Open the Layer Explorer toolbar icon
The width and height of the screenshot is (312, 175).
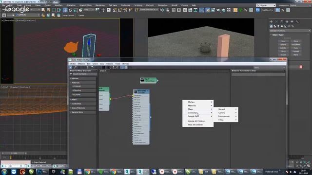click(179, 10)
